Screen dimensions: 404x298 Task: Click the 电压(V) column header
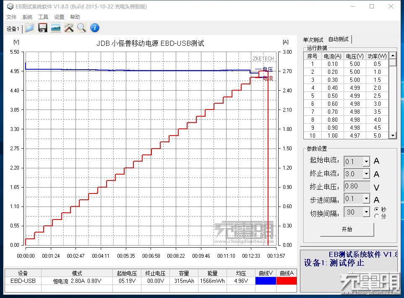tap(355, 56)
